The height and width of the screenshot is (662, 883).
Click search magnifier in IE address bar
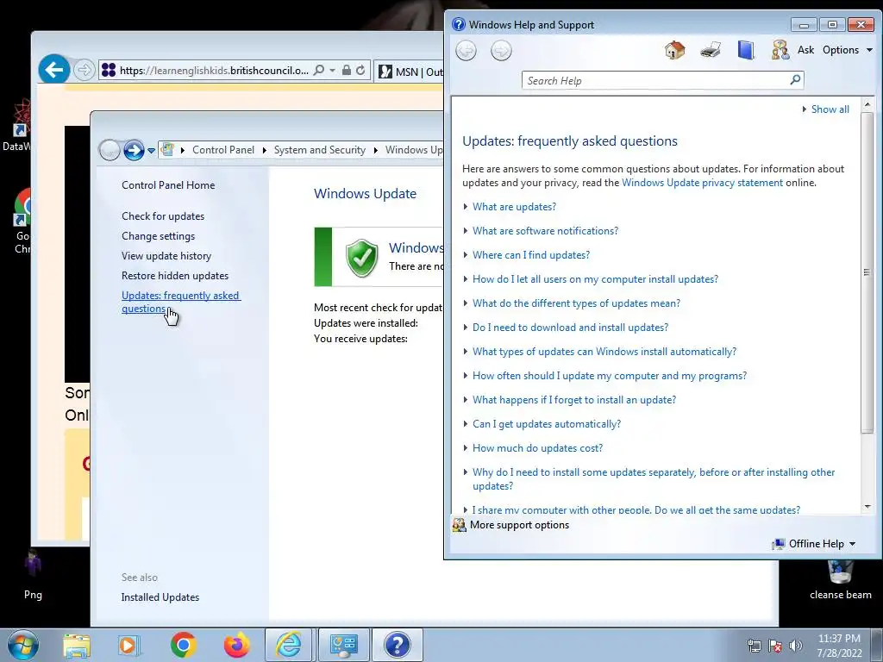coord(319,71)
